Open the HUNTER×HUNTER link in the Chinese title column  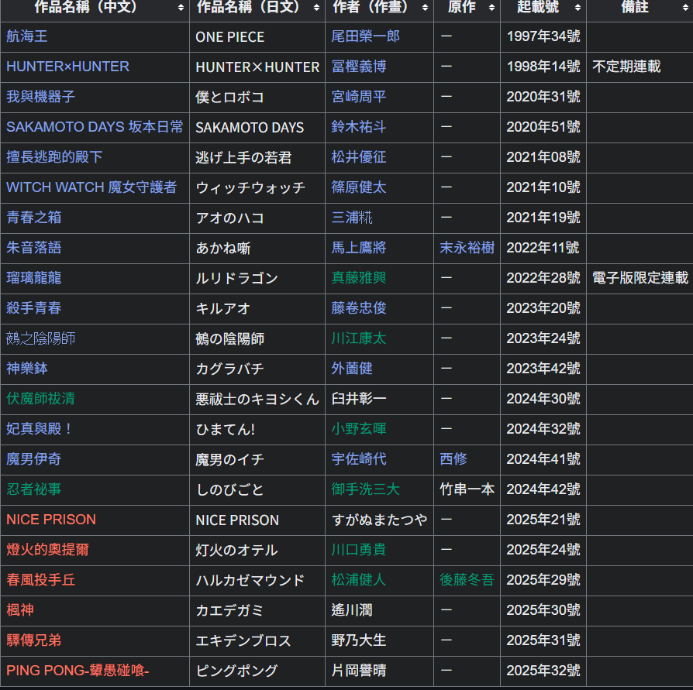pyautogui.click(x=67, y=67)
